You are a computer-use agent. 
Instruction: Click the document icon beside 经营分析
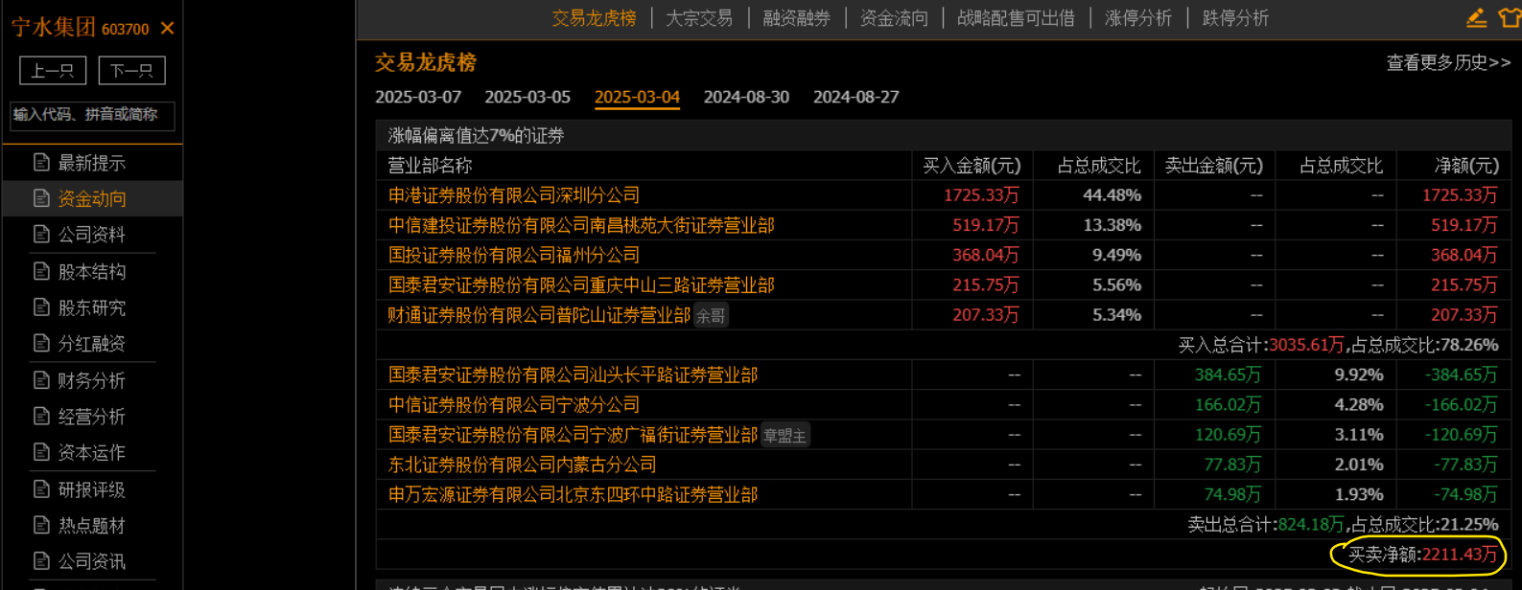tap(41, 416)
